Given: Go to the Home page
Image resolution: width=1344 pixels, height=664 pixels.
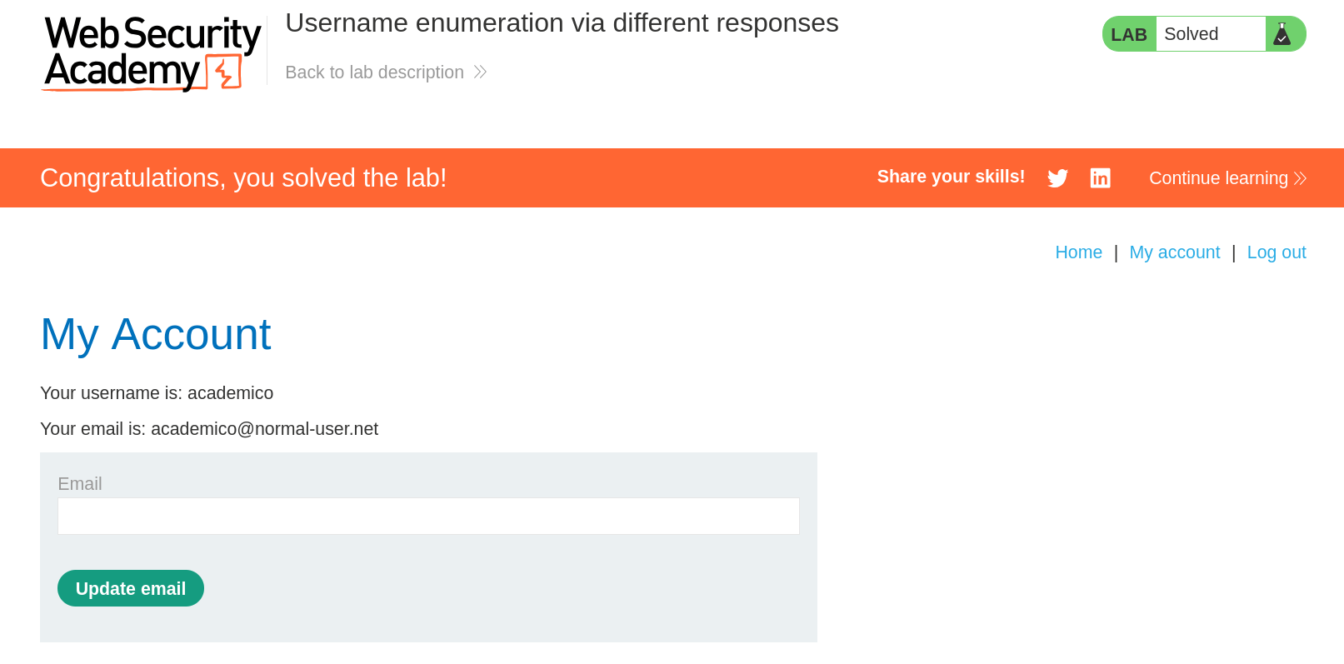Looking at the screenshot, I should tap(1078, 252).
